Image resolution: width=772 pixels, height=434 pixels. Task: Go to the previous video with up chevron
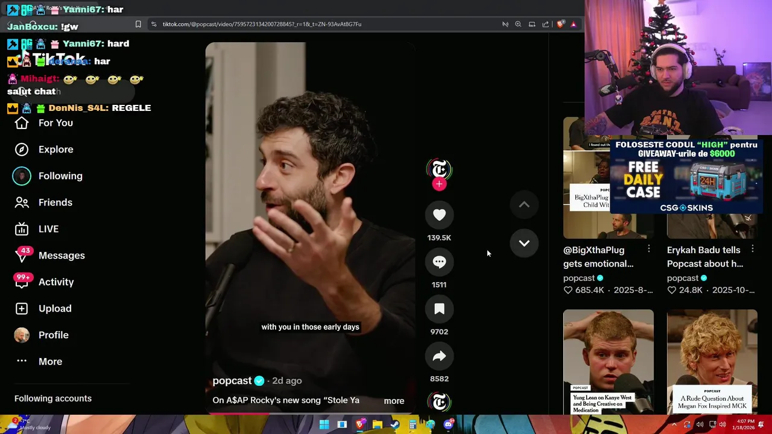click(524, 205)
